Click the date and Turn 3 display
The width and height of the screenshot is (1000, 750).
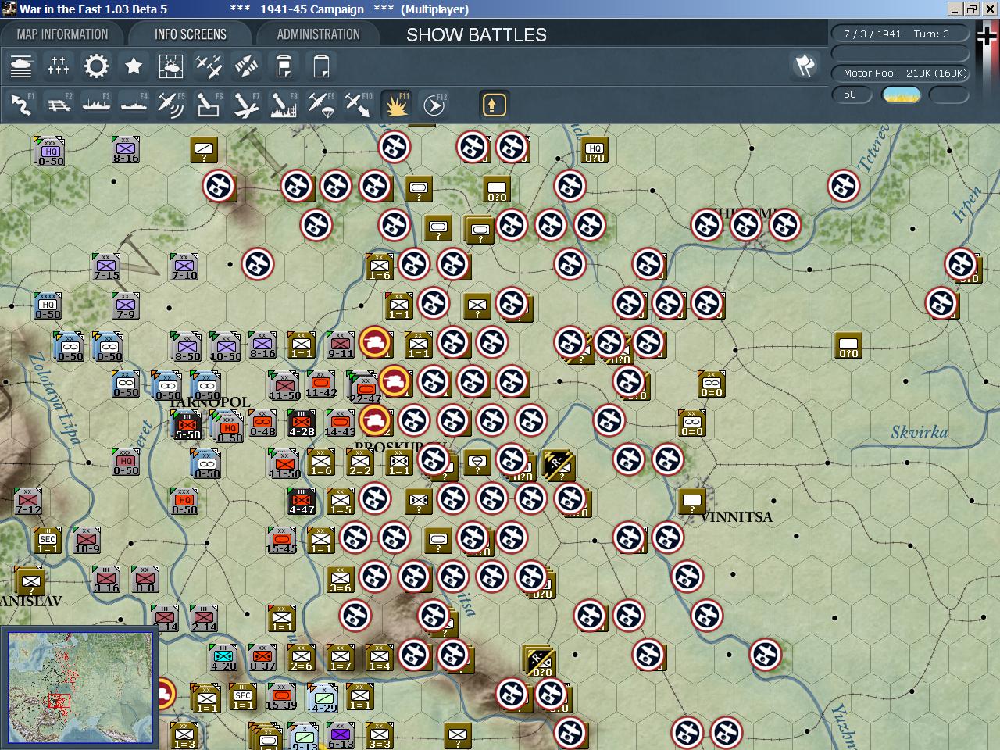[x=899, y=34]
